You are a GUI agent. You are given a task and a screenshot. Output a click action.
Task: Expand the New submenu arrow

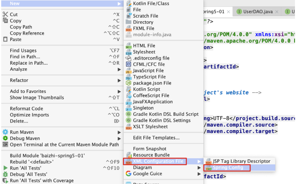119,4
